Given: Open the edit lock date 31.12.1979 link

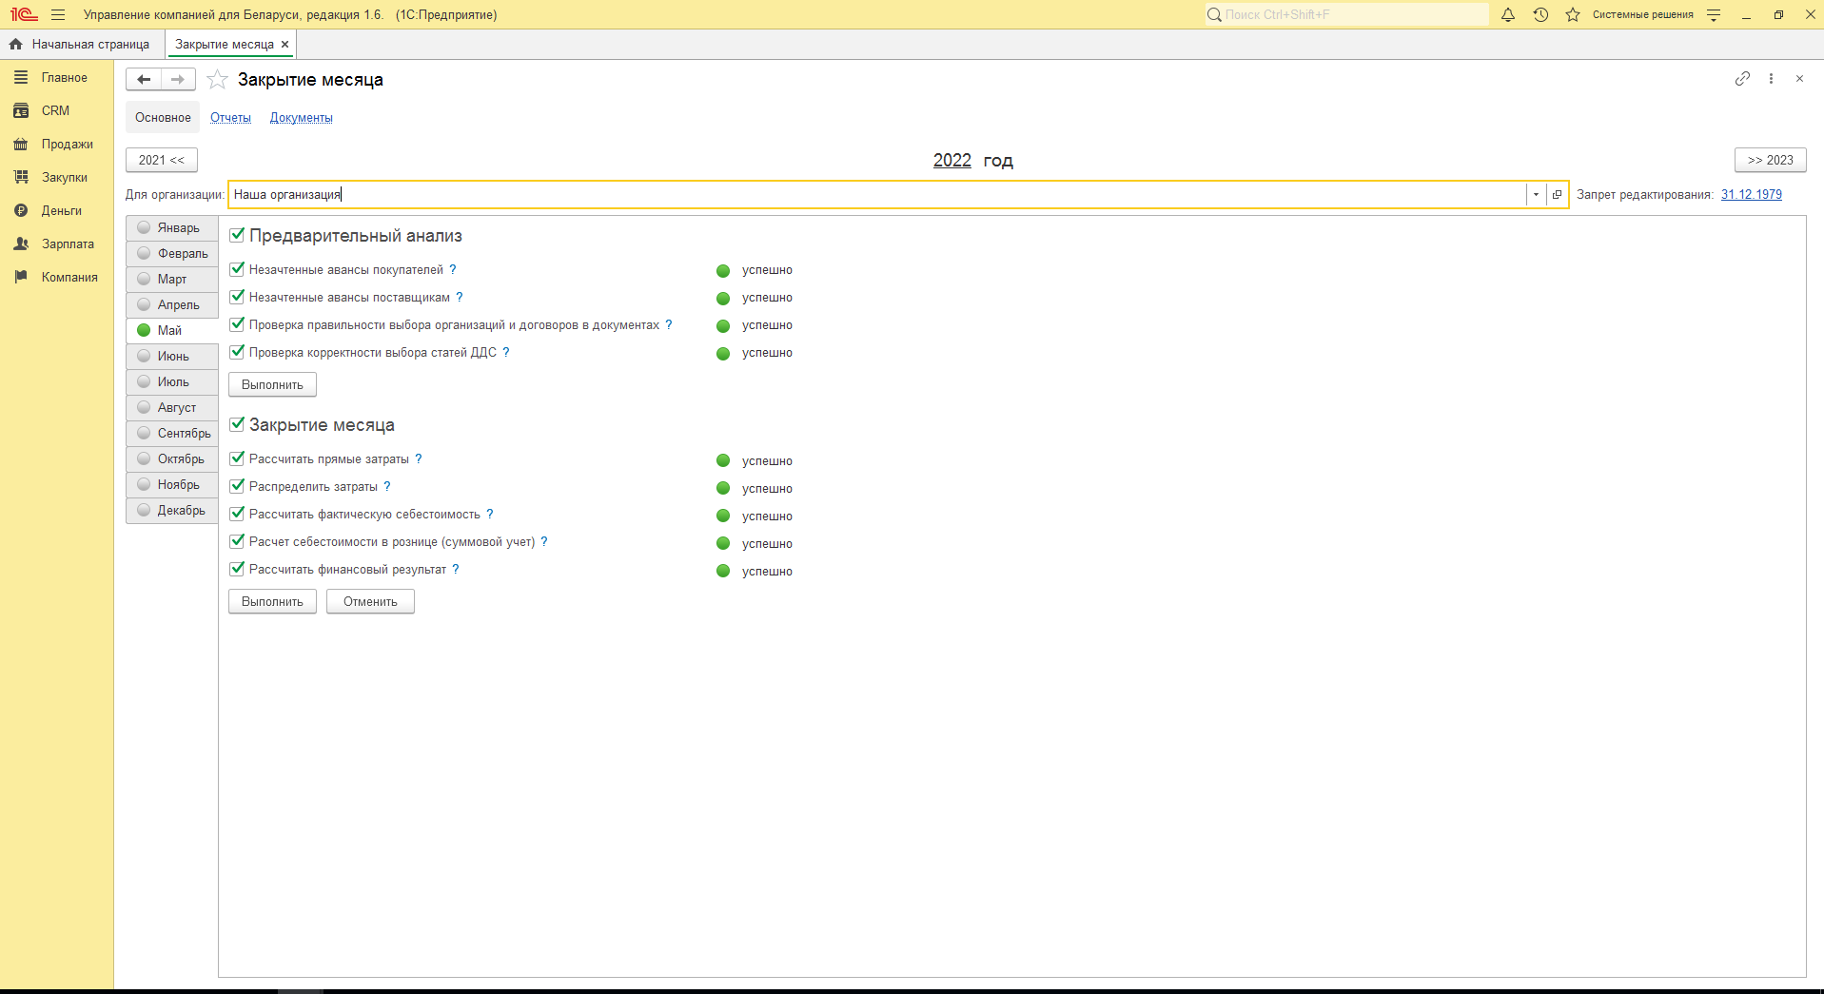Looking at the screenshot, I should [x=1751, y=195].
